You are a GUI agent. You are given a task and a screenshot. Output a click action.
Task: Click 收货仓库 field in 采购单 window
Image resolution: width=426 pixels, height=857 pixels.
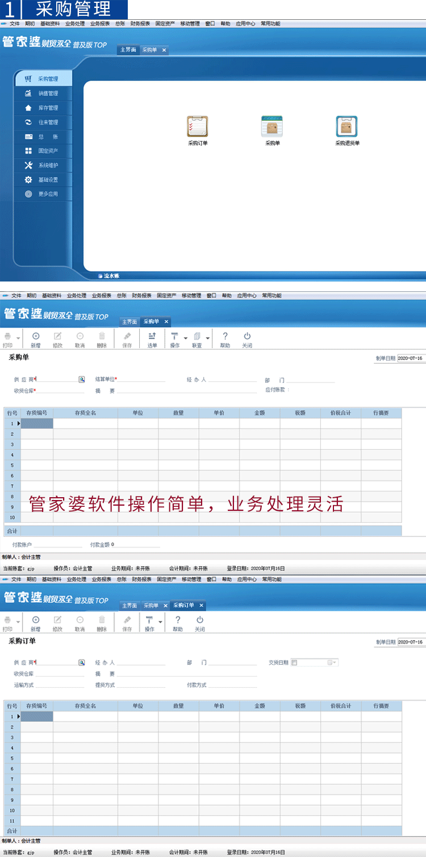60,390
